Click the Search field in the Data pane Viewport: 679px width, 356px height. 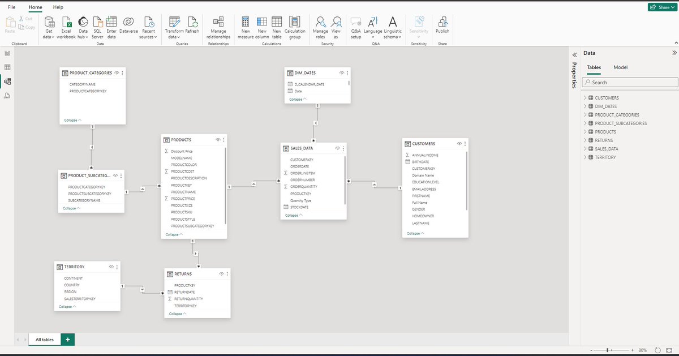630,82
